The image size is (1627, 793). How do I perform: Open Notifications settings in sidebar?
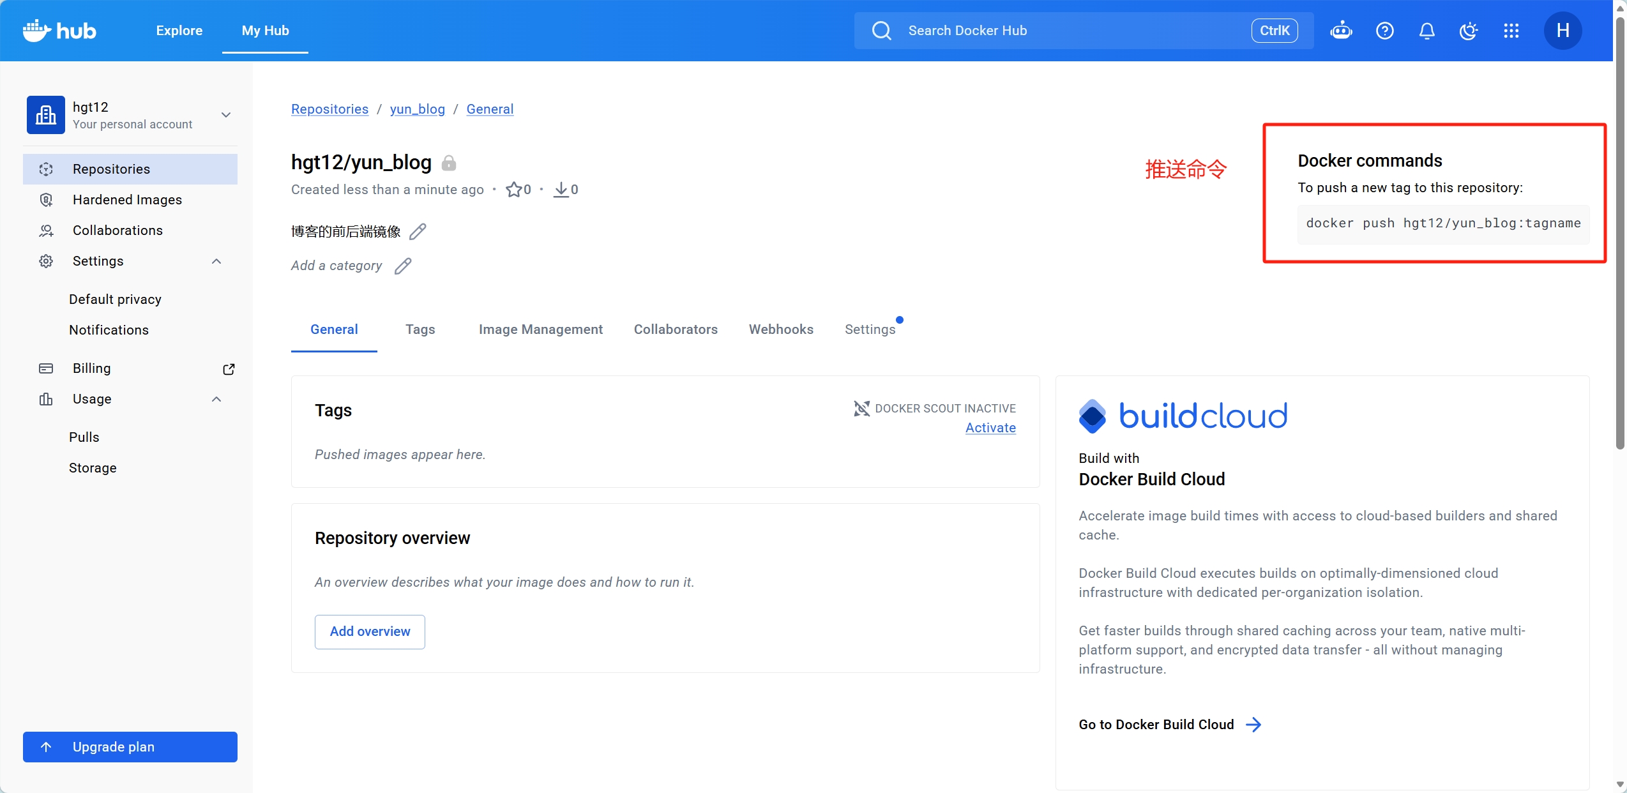[x=109, y=330]
